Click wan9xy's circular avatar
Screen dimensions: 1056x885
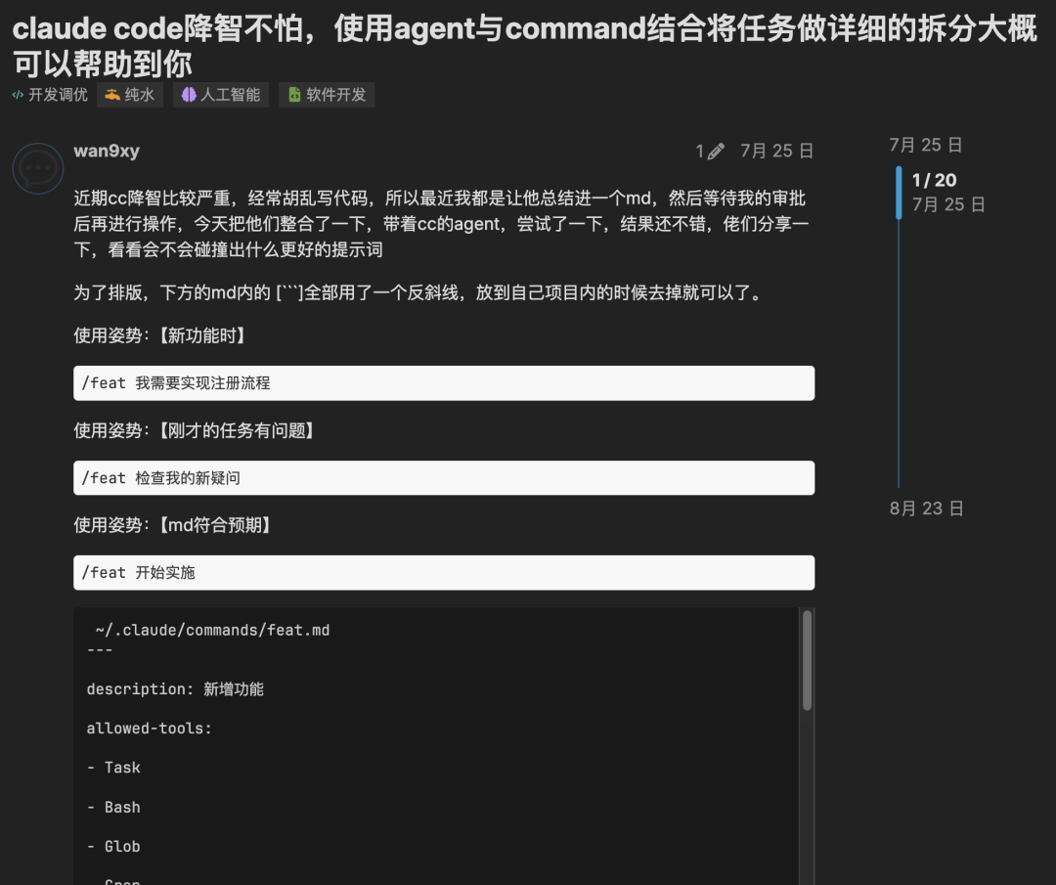click(37, 168)
